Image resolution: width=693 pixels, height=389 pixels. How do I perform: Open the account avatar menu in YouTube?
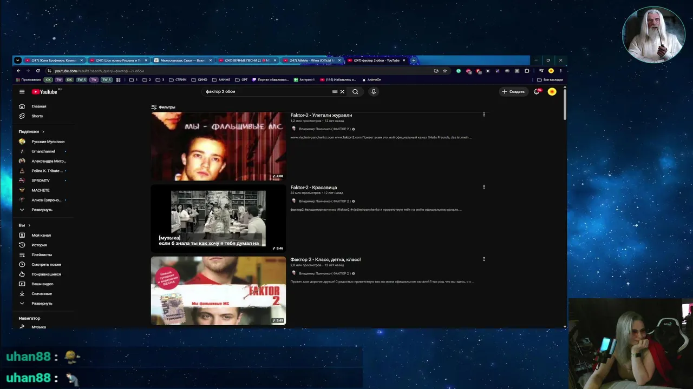[x=552, y=92]
